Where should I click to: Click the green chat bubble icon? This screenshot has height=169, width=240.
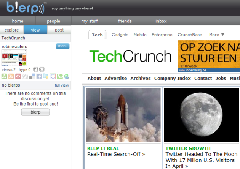60,76
